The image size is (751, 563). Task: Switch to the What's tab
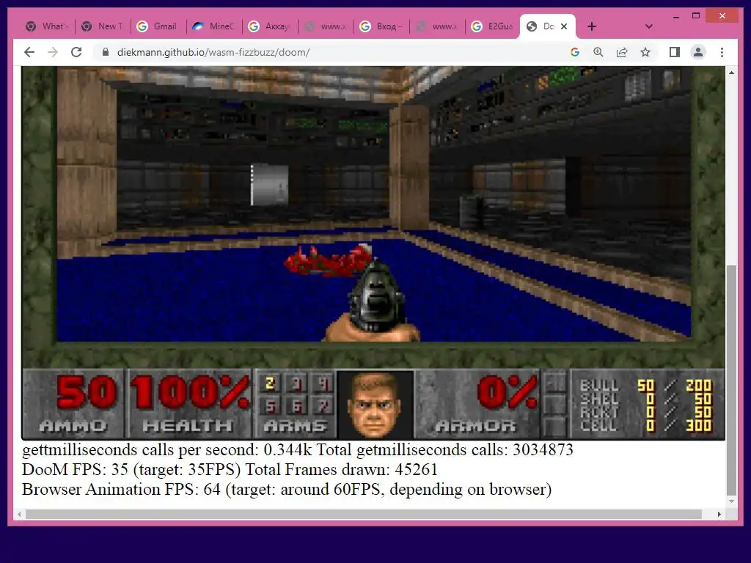coord(47,26)
